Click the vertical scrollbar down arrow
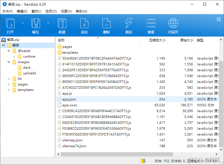 [221, 150]
